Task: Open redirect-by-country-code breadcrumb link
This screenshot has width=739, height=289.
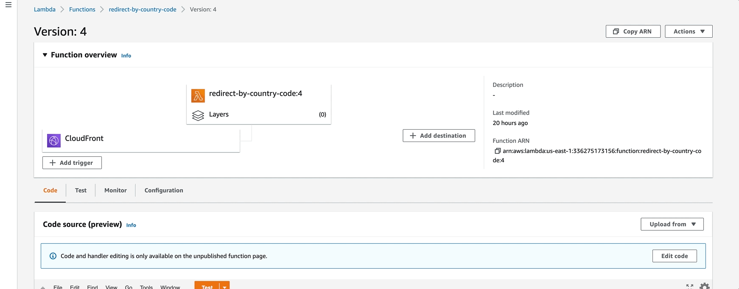Action: pyautogui.click(x=143, y=9)
